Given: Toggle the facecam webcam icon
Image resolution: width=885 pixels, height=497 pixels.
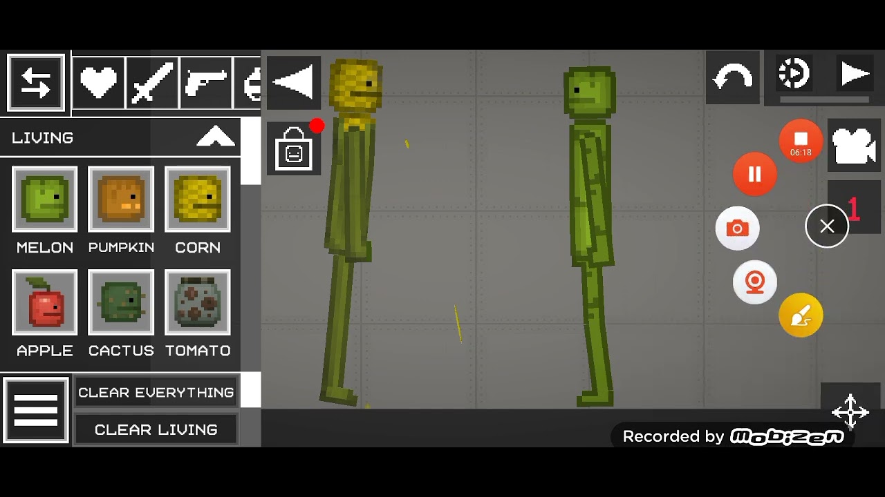Looking at the screenshot, I should 755,282.
